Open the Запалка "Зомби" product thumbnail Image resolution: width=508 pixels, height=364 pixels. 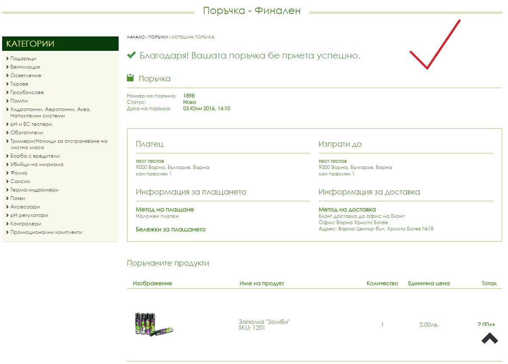click(x=154, y=324)
